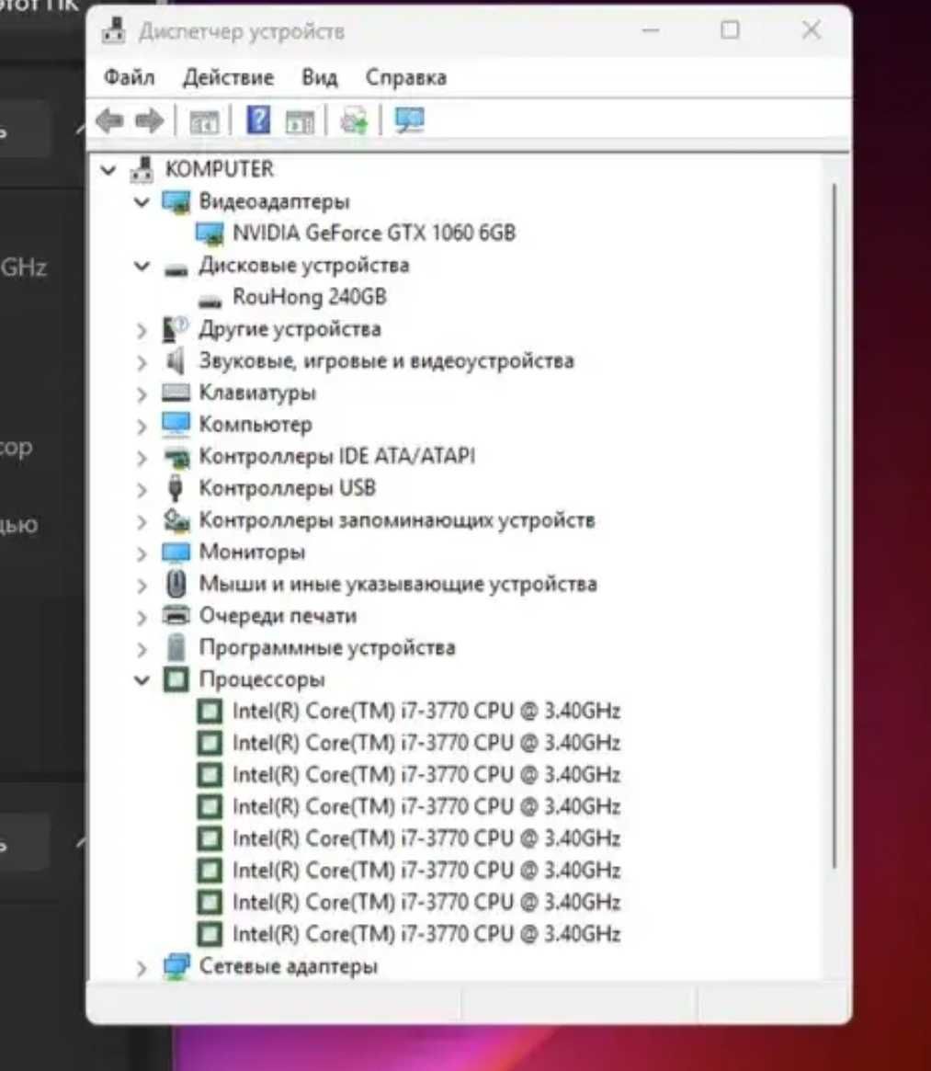Collapse the Процессоры branch
The height and width of the screenshot is (1071, 931).
click(x=142, y=680)
